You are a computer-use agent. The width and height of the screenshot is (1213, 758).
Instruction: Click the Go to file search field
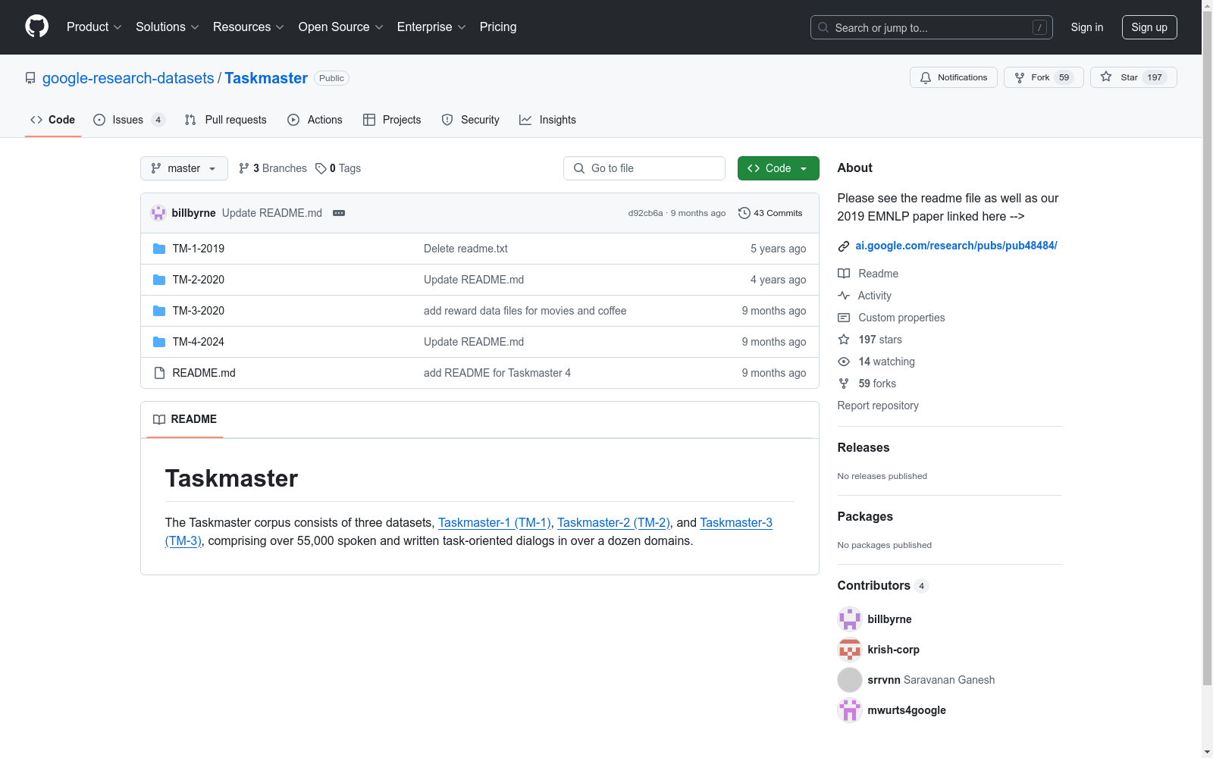coord(644,168)
